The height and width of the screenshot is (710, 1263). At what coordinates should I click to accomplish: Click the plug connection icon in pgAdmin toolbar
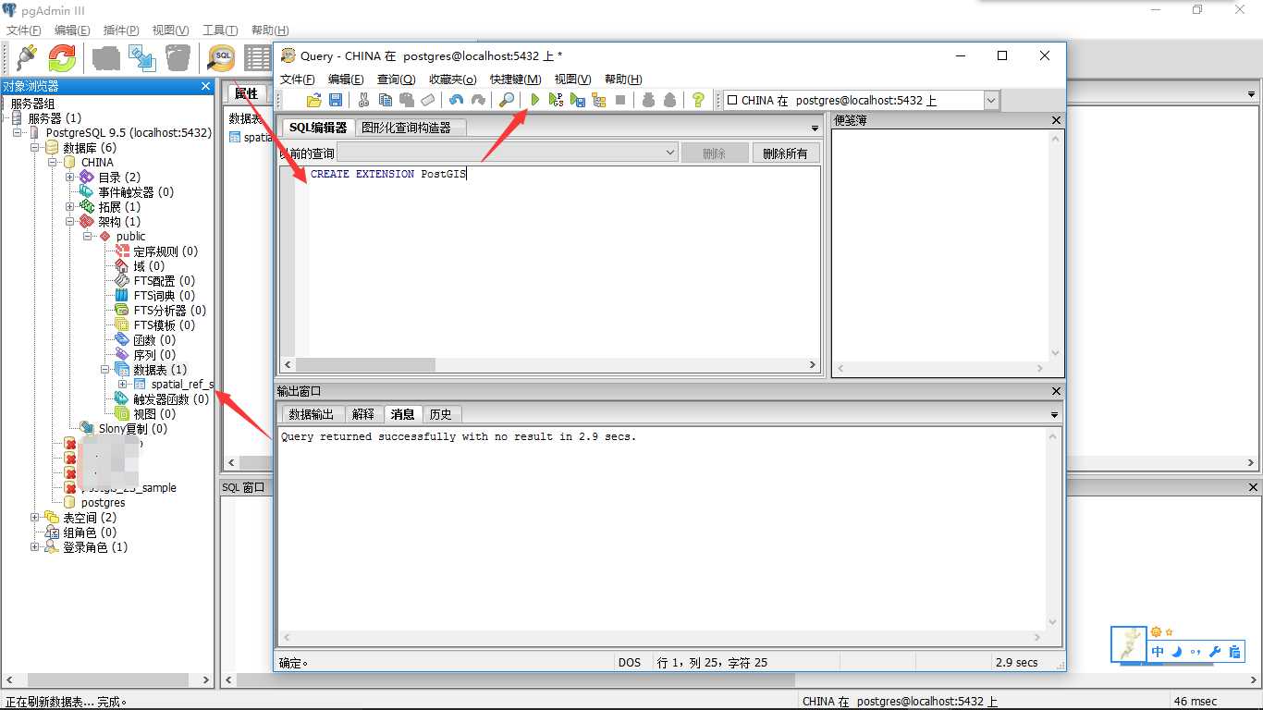pyautogui.click(x=25, y=58)
